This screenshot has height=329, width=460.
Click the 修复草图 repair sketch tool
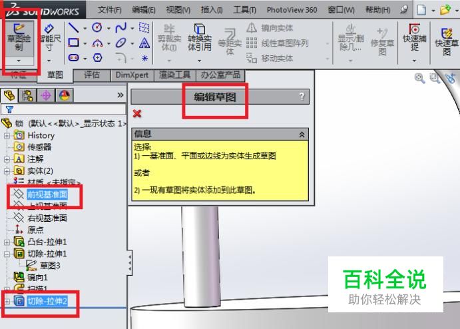coord(382,42)
